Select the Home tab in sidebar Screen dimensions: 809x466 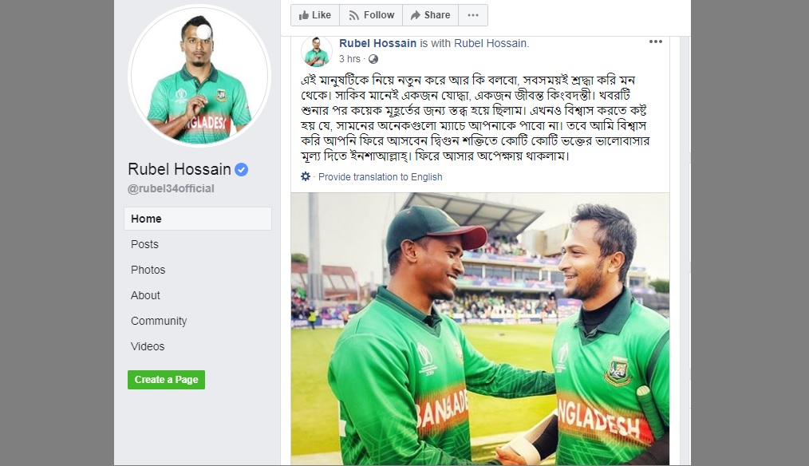coord(198,219)
